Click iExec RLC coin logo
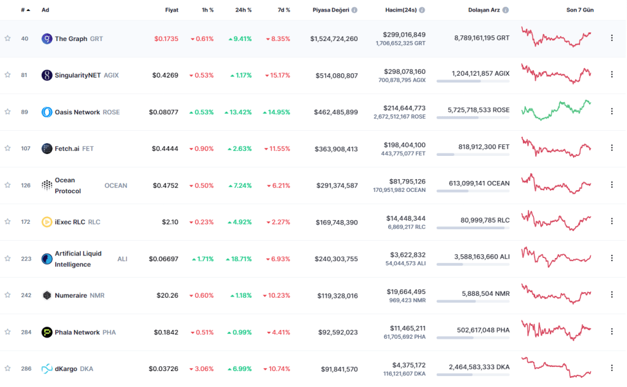Screen dimensions: 627x387 click(x=47, y=222)
